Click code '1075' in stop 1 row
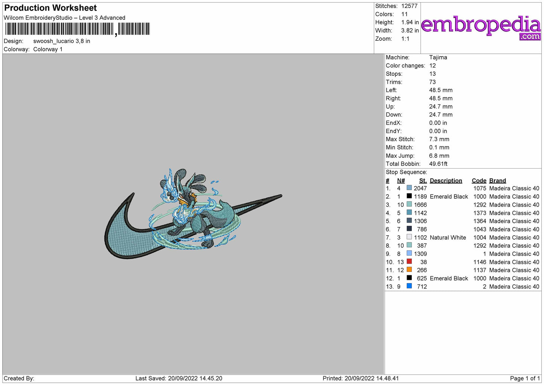 [480, 189]
